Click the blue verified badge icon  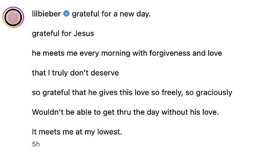pos(66,14)
